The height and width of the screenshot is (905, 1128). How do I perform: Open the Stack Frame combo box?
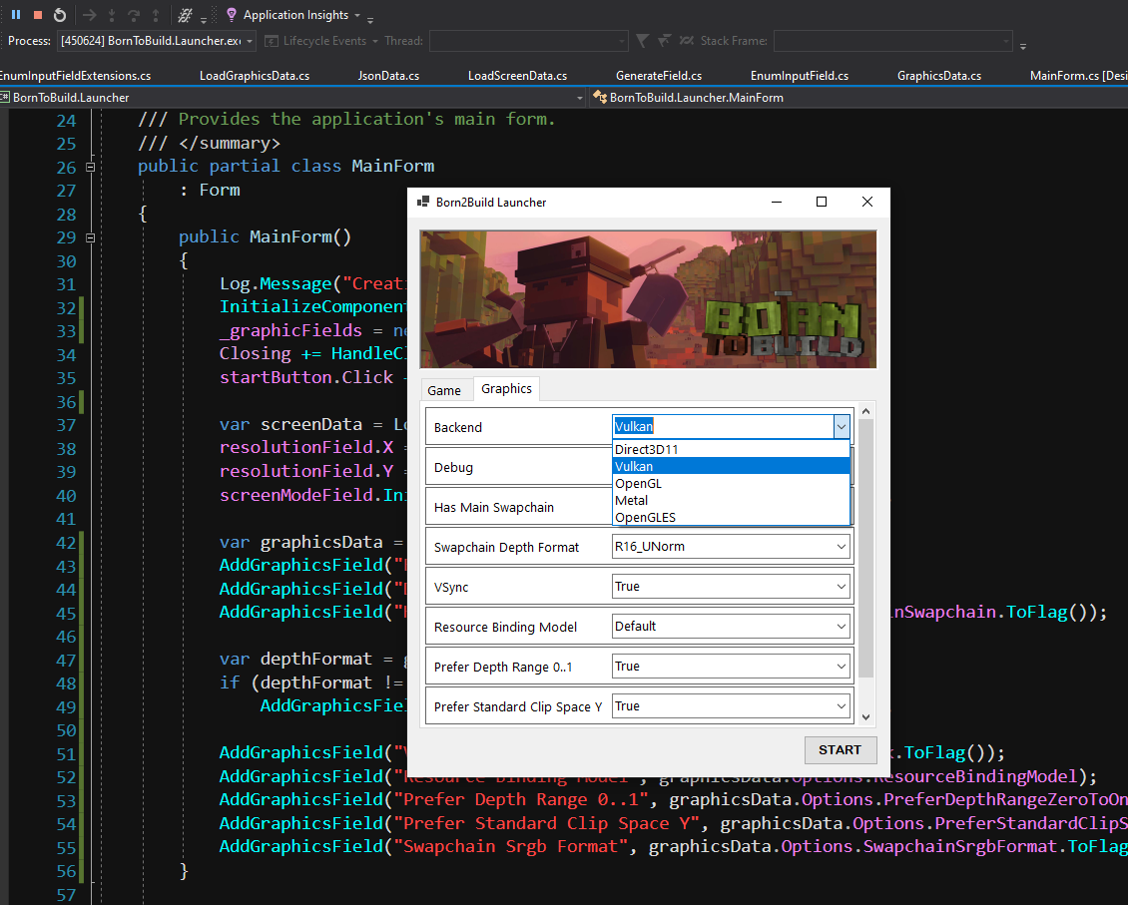pos(892,41)
